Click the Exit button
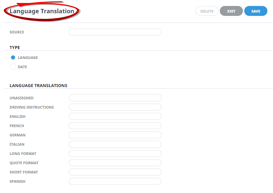273x193 pixels. pyautogui.click(x=231, y=11)
